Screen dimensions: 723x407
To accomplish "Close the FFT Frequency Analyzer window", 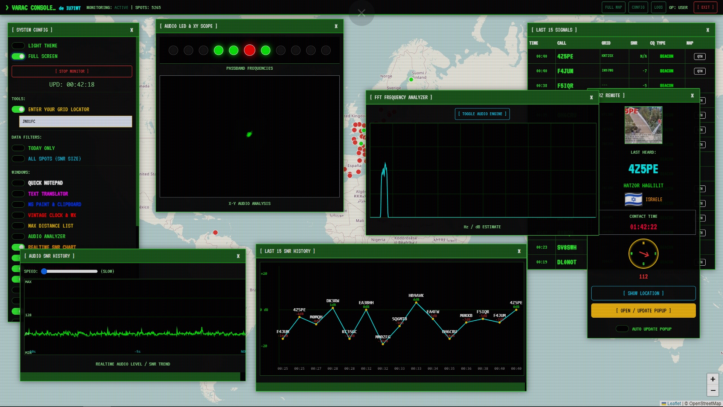I will tap(591, 98).
